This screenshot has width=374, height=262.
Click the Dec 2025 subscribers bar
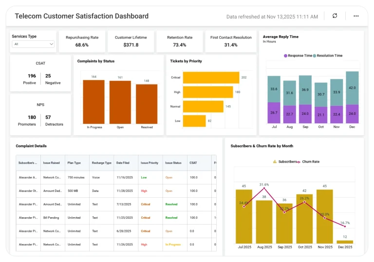[x=345, y=242]
